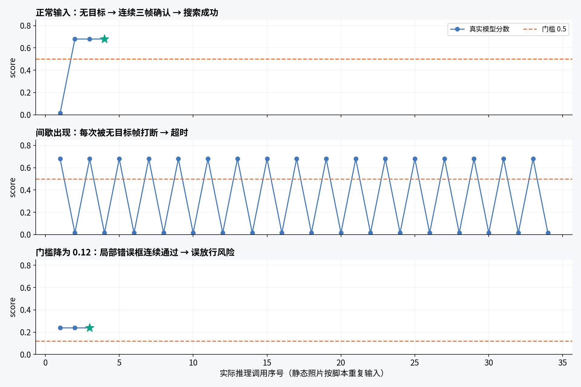Image resolution: width=581 pixels, height=387 pixels.
Task: Click the 0.8 y-tick of the top chart
Action: 25,26
